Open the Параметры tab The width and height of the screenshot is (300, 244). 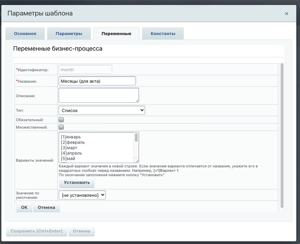tap(69, 34)
